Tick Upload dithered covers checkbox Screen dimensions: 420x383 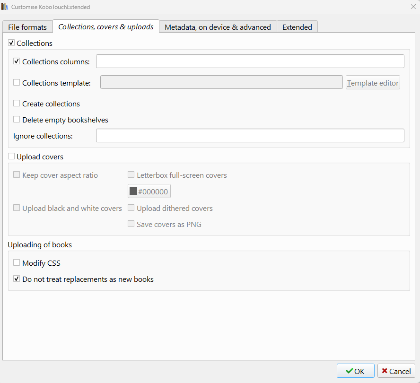[131, 208]
